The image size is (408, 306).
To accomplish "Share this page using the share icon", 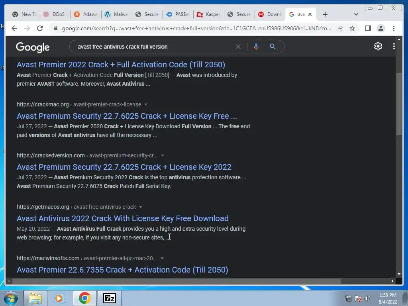I will [x=339, y=28].
